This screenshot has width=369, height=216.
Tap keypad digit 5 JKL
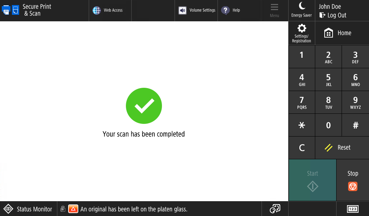click(x=328, y=79)
